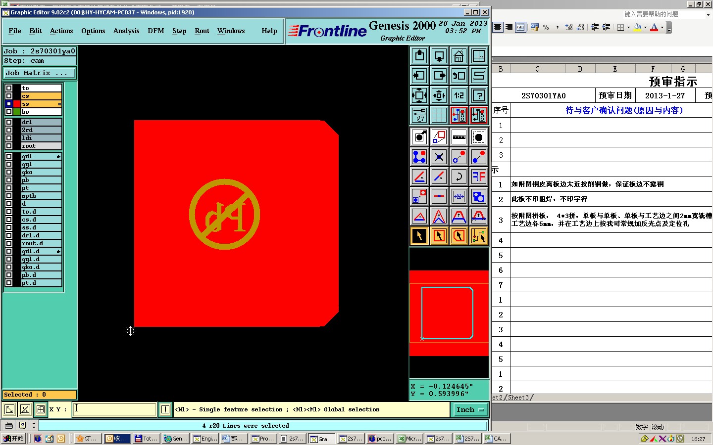Toggle the 'bo' layer checkbox
Viewport: 713px width, 445px height.
tap(9, 112)
